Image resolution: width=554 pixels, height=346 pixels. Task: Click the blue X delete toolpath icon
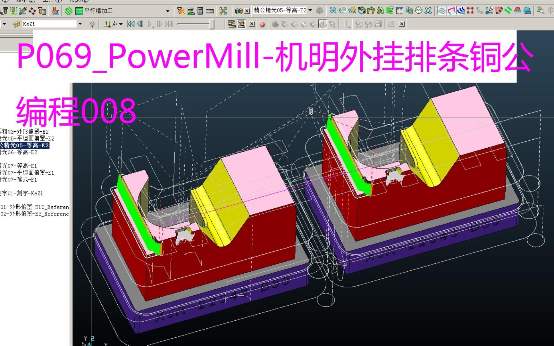coord(428,11)
